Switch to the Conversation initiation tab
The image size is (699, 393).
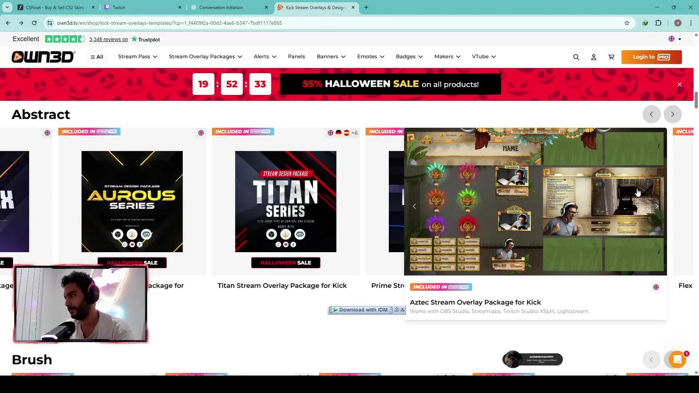pyautogui.click(x=229, y=7)
